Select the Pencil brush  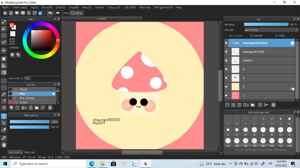[x=32, y=89]
